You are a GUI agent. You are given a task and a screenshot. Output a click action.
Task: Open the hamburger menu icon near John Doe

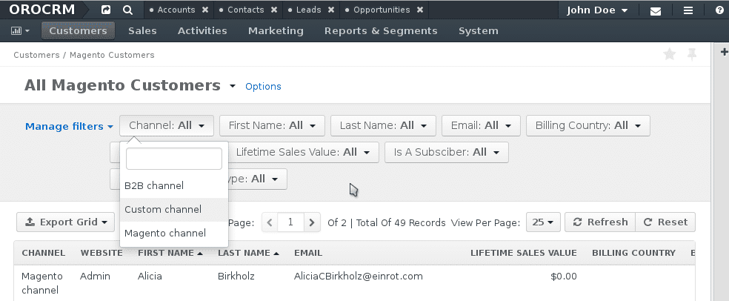point(688,10)
